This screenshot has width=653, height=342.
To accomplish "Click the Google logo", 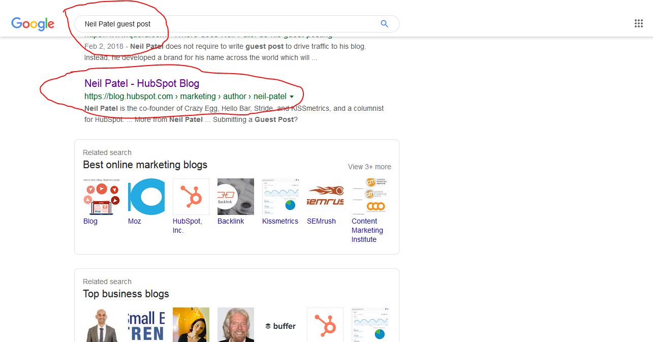I will pos(33,24).
